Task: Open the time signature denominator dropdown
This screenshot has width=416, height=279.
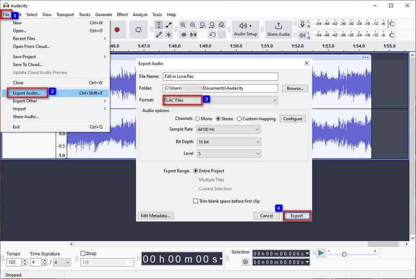Action: point(62,262)
